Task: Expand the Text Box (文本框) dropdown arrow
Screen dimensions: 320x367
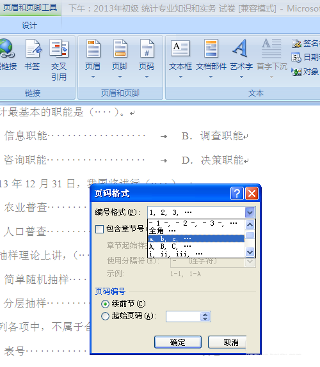Action: click(x=180, y=77)
